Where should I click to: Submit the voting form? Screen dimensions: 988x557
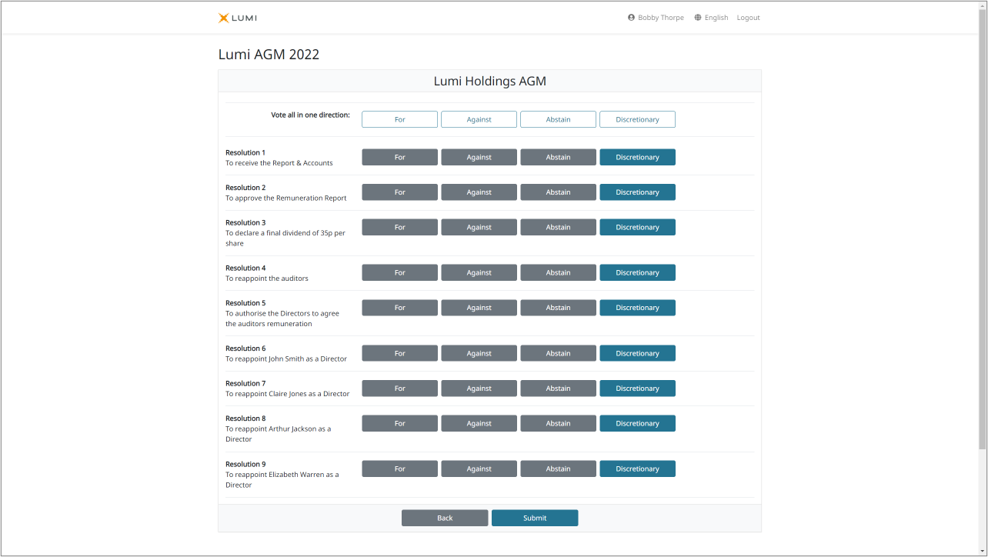pos(535,518)
